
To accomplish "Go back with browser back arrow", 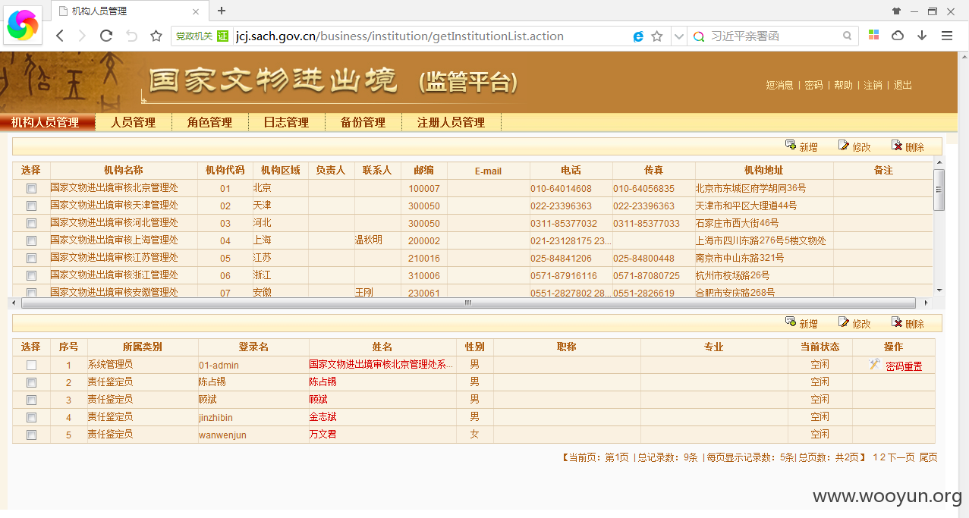I will pos(60,36).
